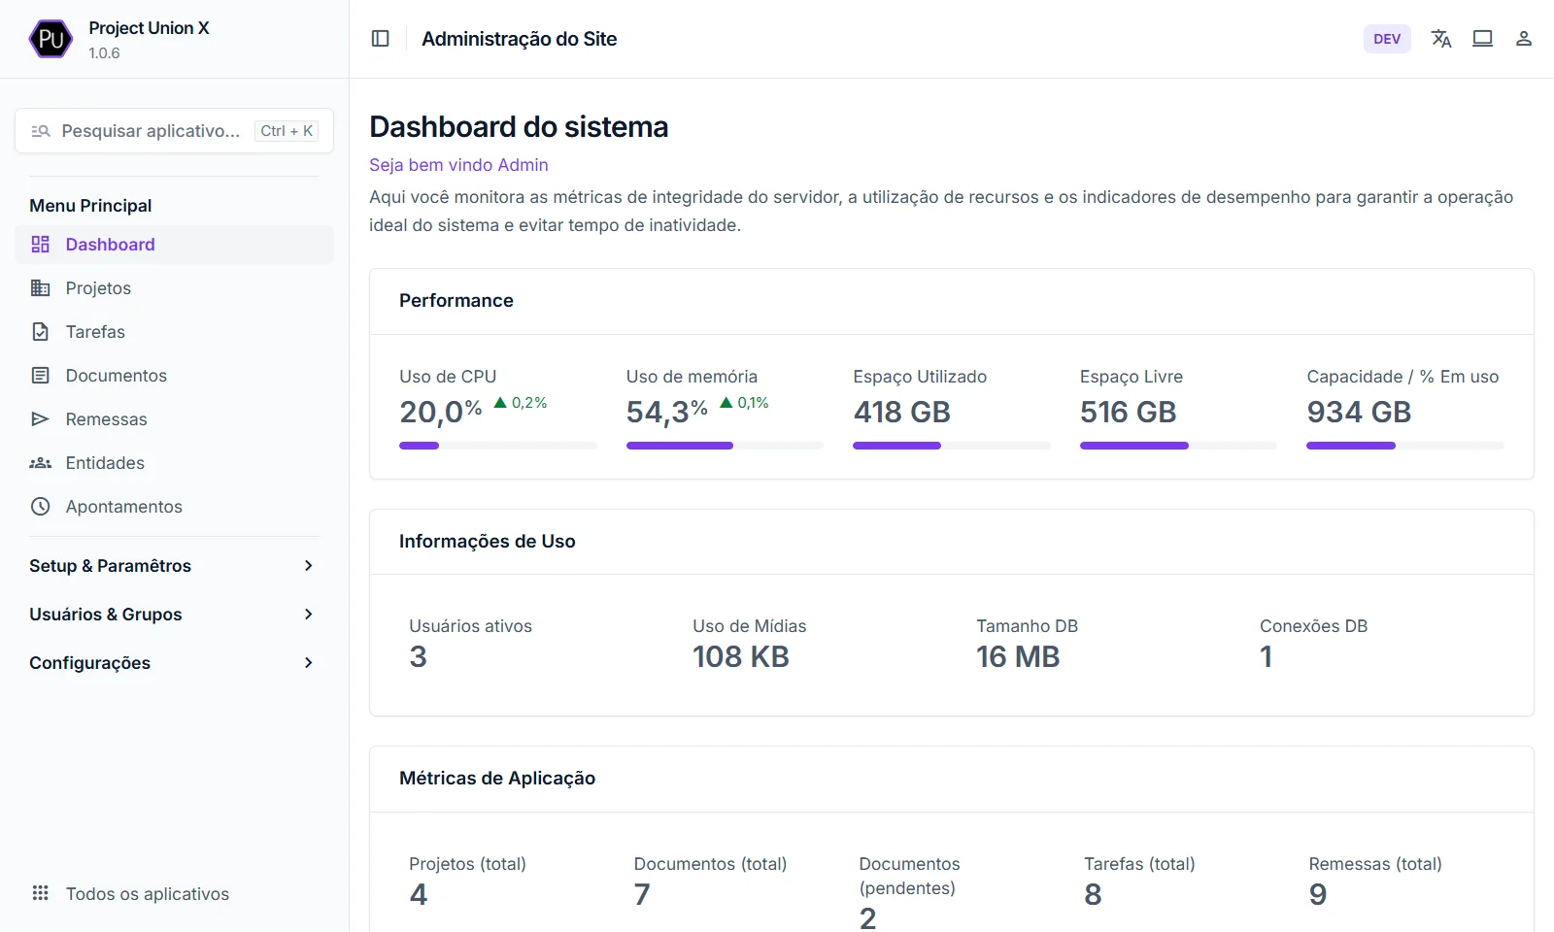This screenshot has height=932, width=1554.
Task: Click the Apontamentos clock icon
Action: tap(40, 507)
